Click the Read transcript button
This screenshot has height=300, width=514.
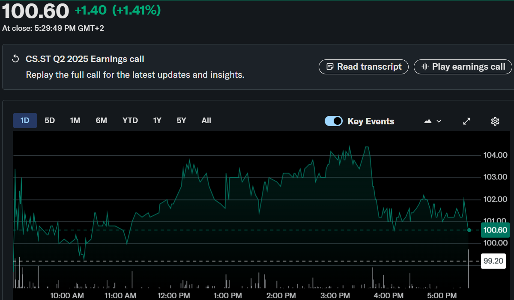click(364, 67)
